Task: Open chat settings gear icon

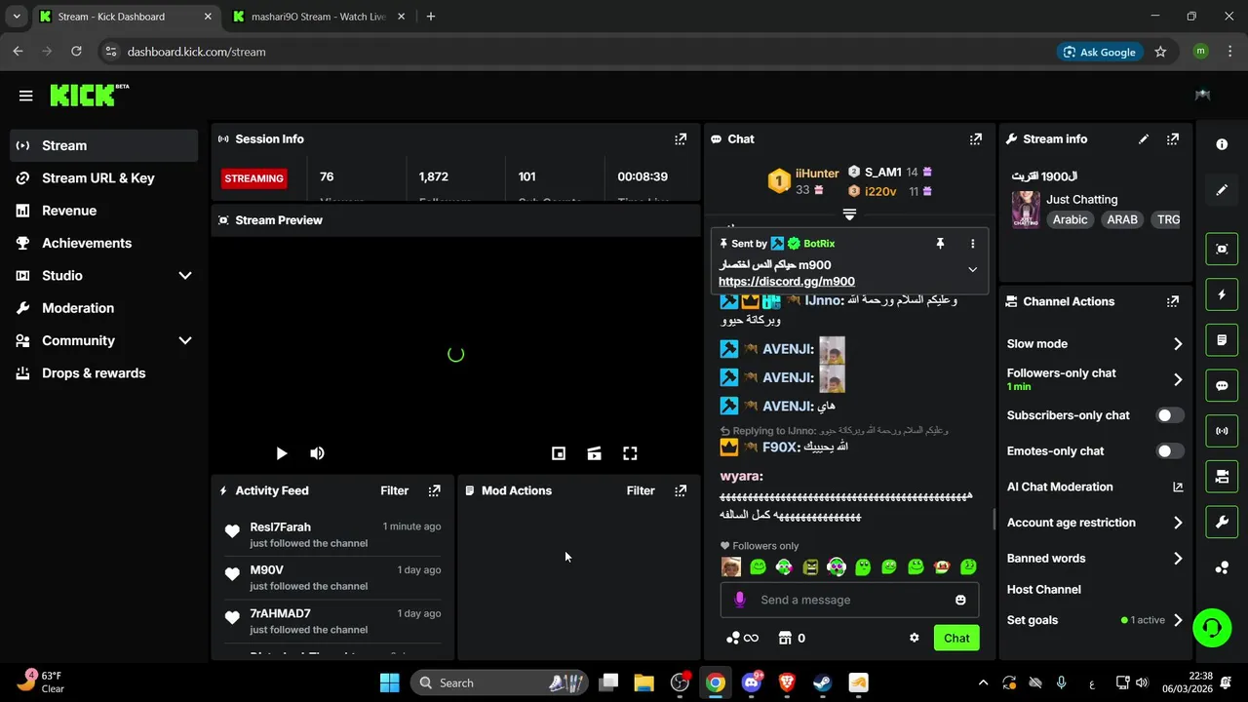Action: 914,638
